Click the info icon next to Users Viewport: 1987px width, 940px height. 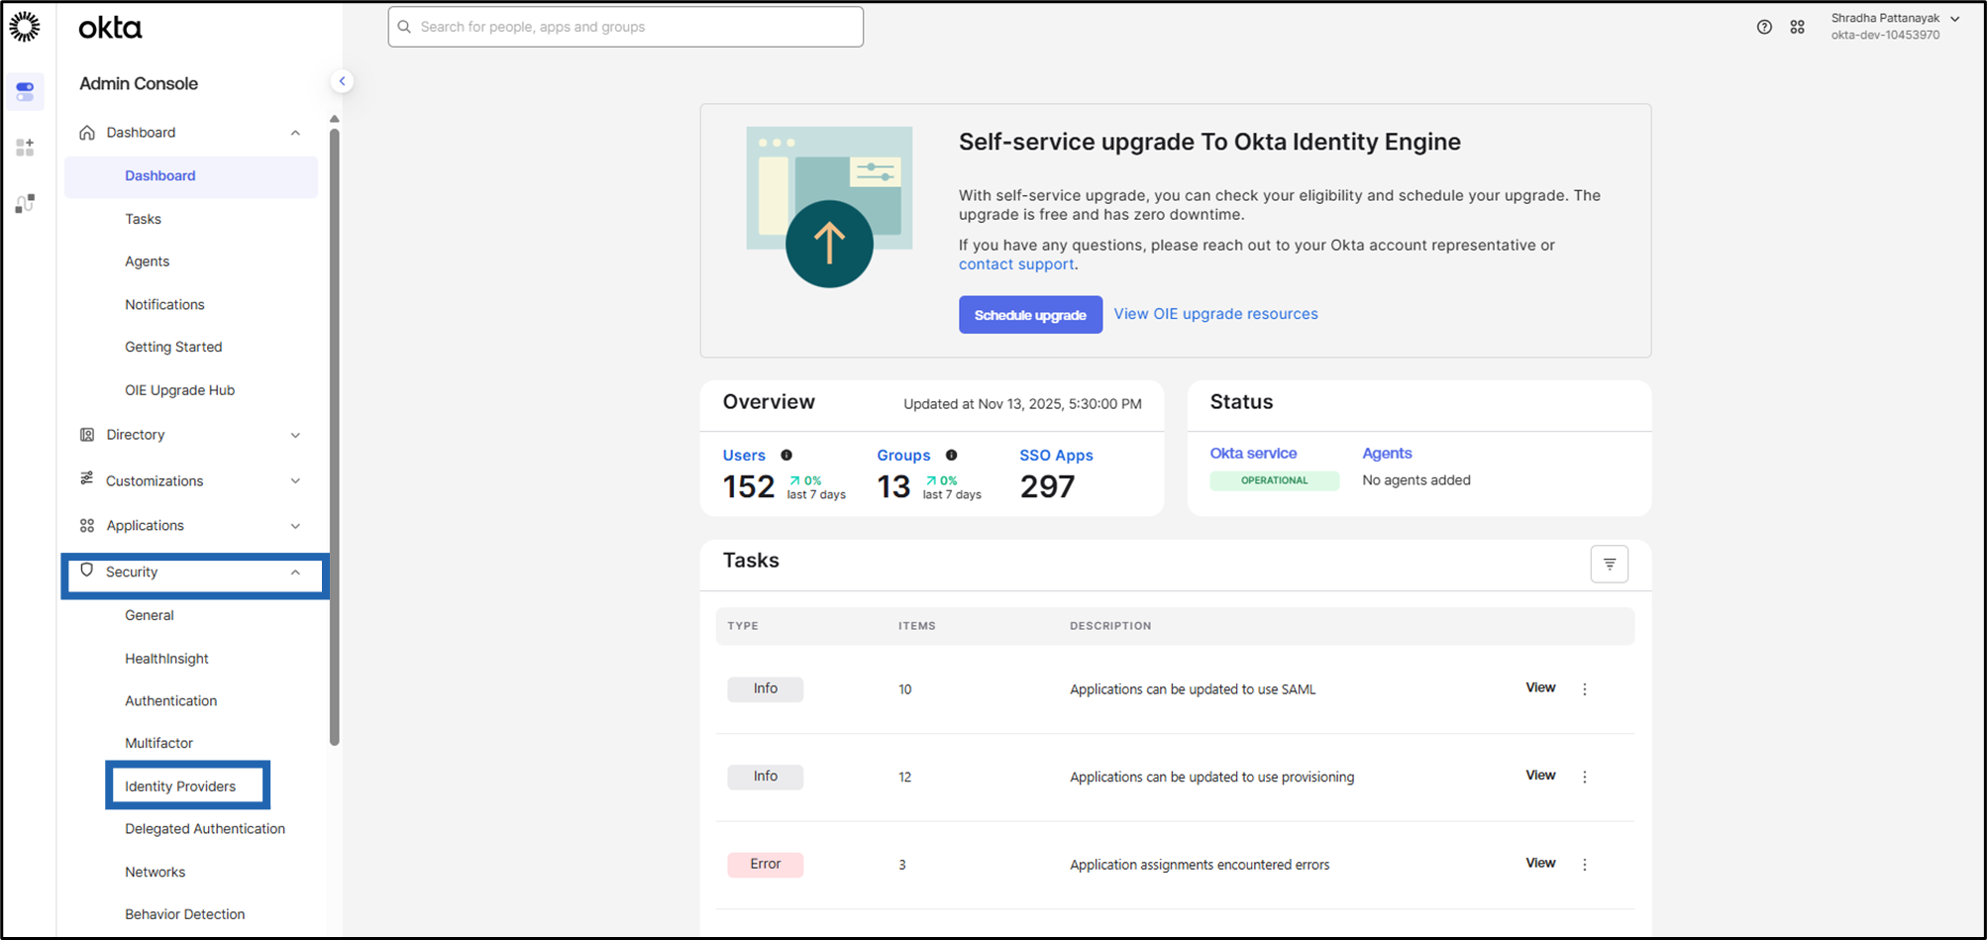click(x=786, y=456)
